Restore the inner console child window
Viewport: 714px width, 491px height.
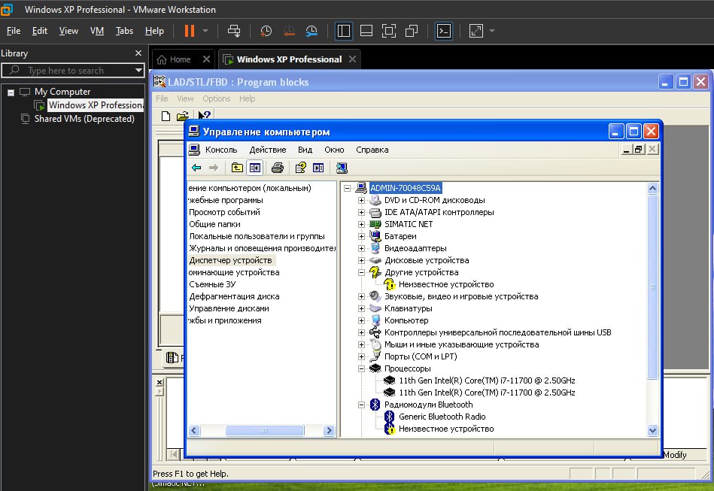(639, 150)
